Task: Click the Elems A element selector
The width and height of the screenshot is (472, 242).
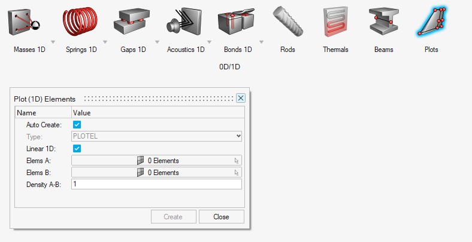Action: 156,161
